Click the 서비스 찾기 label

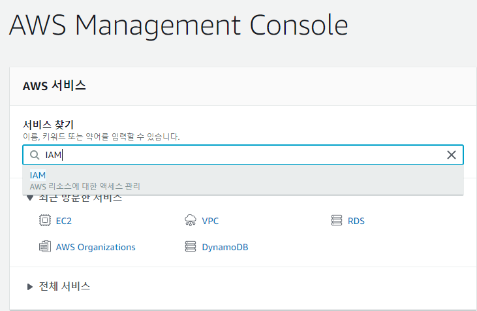pyautogui.click(x=48, y=125)
